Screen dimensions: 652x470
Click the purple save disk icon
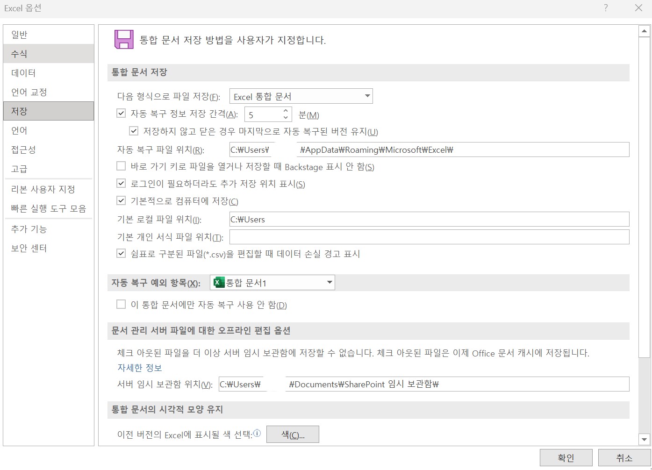[124, 39]
